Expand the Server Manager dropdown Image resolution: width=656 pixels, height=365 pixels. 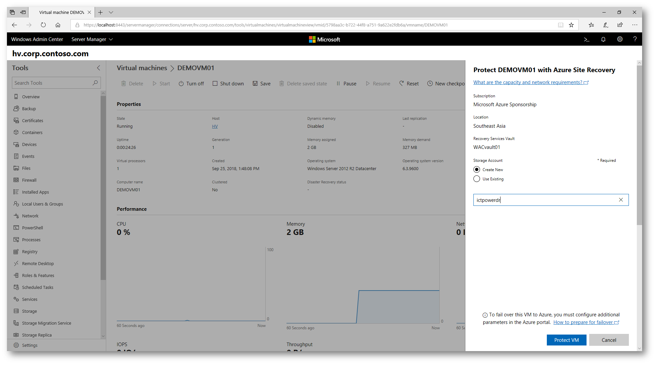tap(92, 39)
